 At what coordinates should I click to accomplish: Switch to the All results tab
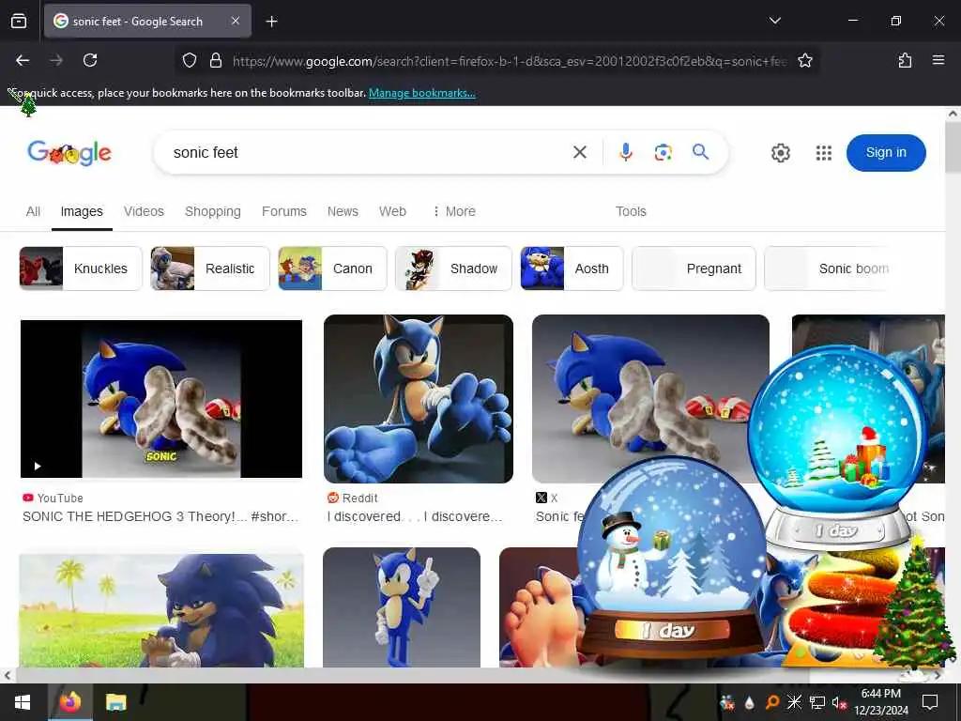click(x=33, y=211)
